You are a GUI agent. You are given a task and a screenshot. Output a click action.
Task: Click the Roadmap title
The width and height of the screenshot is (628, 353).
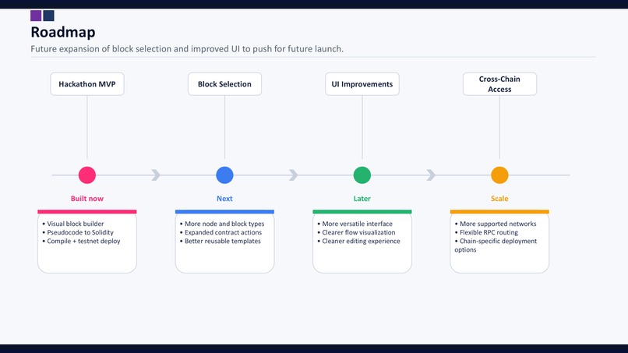click(63, 32)
